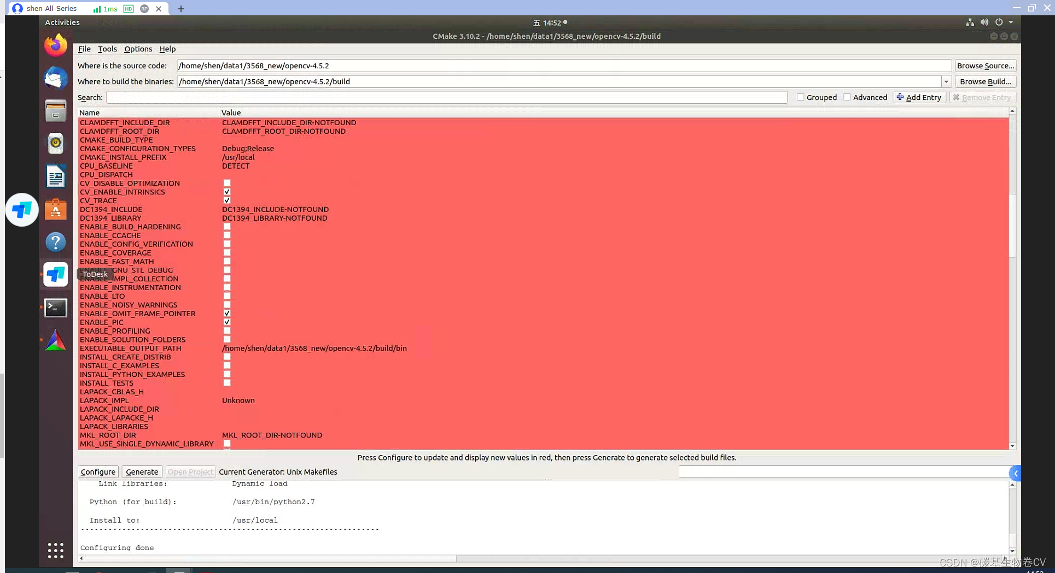
Task: Open the system status menu arrow
Action: tap(1011, 22)
